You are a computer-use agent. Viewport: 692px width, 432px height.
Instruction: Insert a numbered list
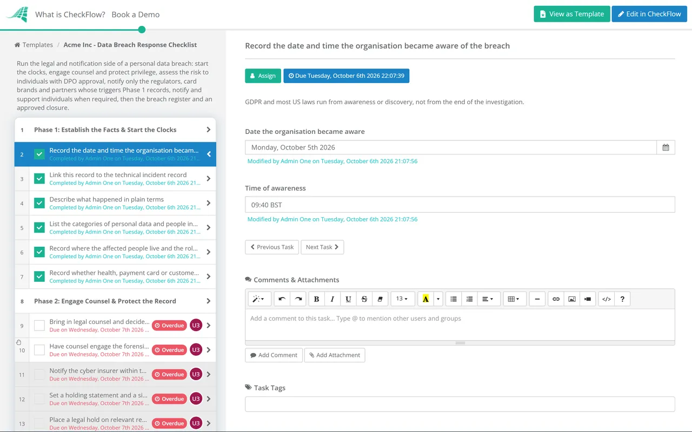[x=470, y=299]
